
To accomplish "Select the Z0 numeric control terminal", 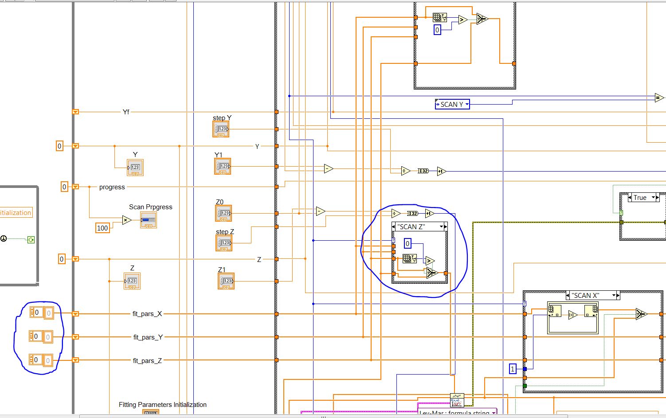I will pos(223,213).
